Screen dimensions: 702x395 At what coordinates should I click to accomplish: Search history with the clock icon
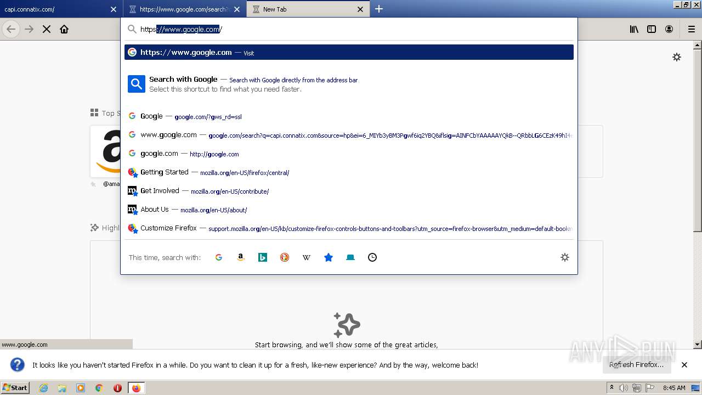click(372, 257)
